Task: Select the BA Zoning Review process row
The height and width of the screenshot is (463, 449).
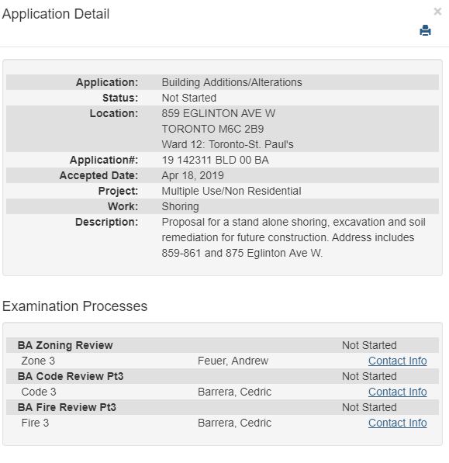Action: coord(223,345)
